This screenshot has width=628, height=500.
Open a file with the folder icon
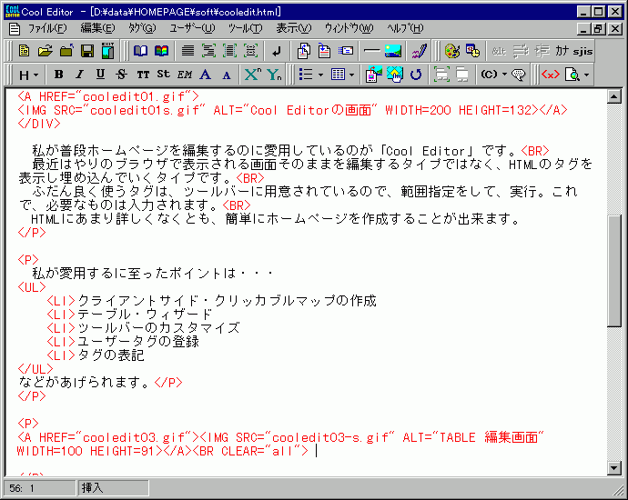(43, 50)
